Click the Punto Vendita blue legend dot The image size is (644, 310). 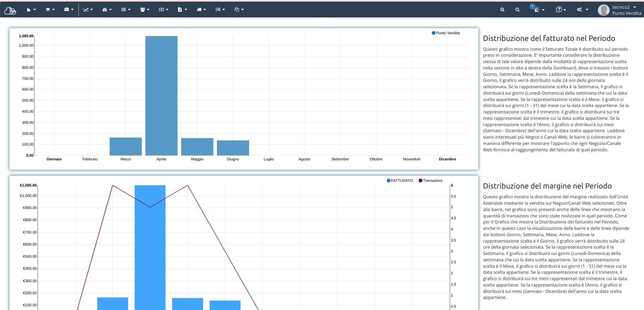click(433, 33)
